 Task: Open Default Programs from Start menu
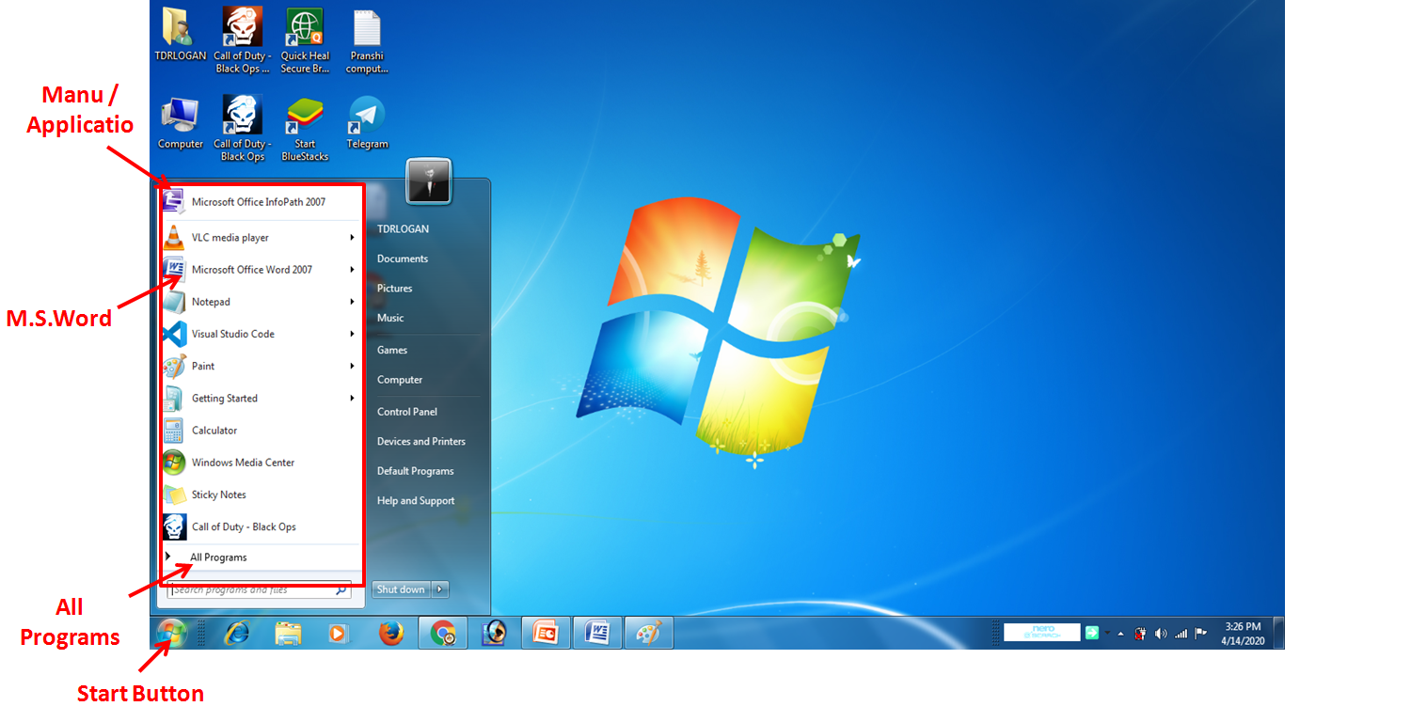[416, 471]
